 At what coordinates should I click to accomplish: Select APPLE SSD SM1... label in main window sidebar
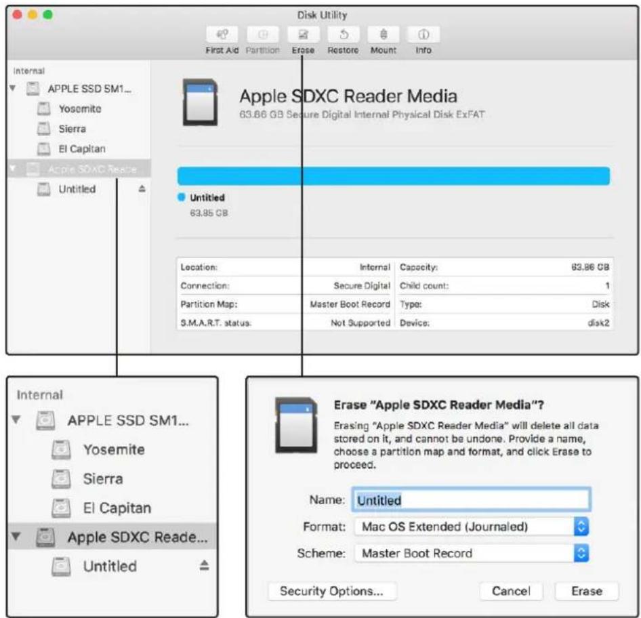click(89, 88)
